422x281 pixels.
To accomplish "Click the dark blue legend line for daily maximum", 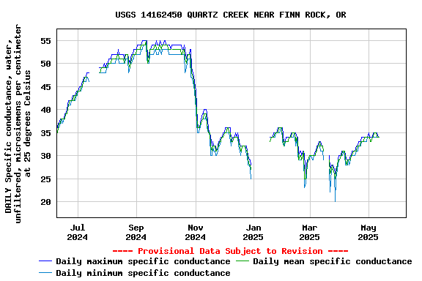I will pyautogui.click(x=45, y=261).
